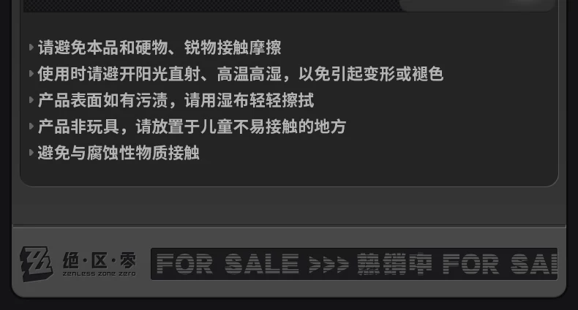Click the '>>>' arrows in the banner

point(329,264)
